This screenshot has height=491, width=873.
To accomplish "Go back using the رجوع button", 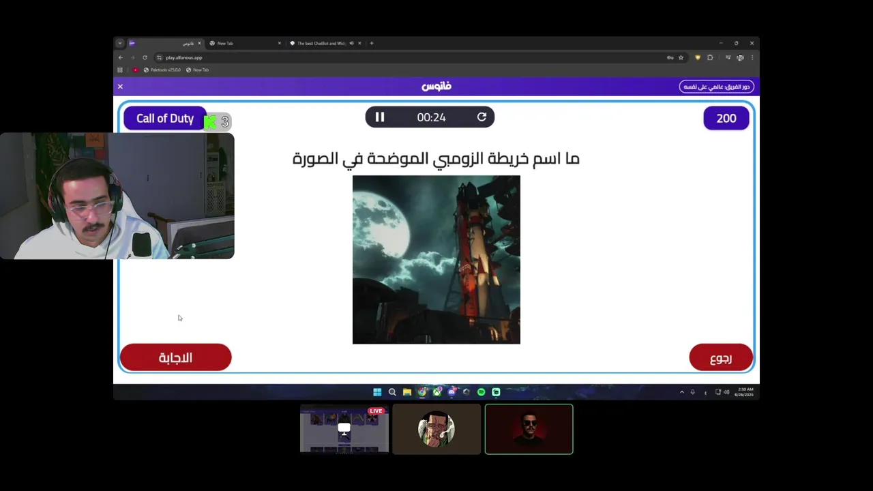I will pos(721,358).
